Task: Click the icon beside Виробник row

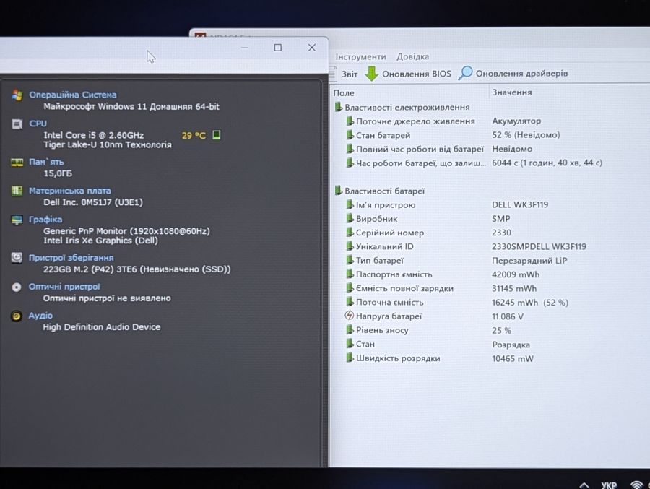Action: tap(350, 219)
